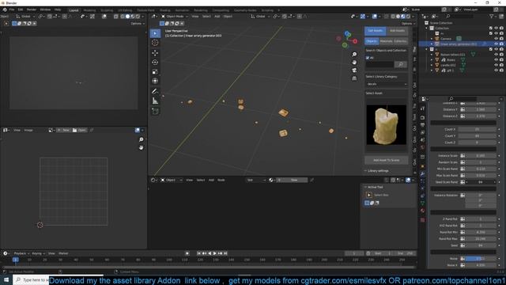Image resolution: width=506 pixels, height=285 pixels.
Task: Click the navigation gizmo in viewport
Action: 346,40
